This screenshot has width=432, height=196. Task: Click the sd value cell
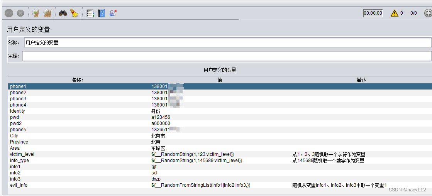click(220, 173)
